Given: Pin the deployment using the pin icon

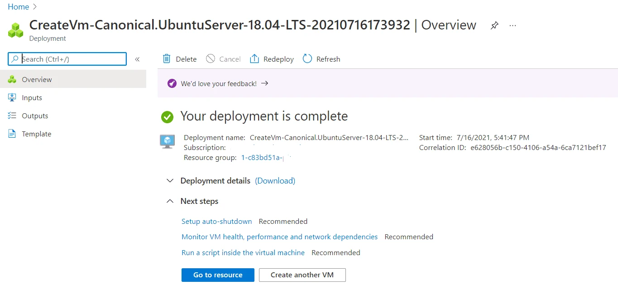Looking at the screenshot, I should (x=494, y=26).
